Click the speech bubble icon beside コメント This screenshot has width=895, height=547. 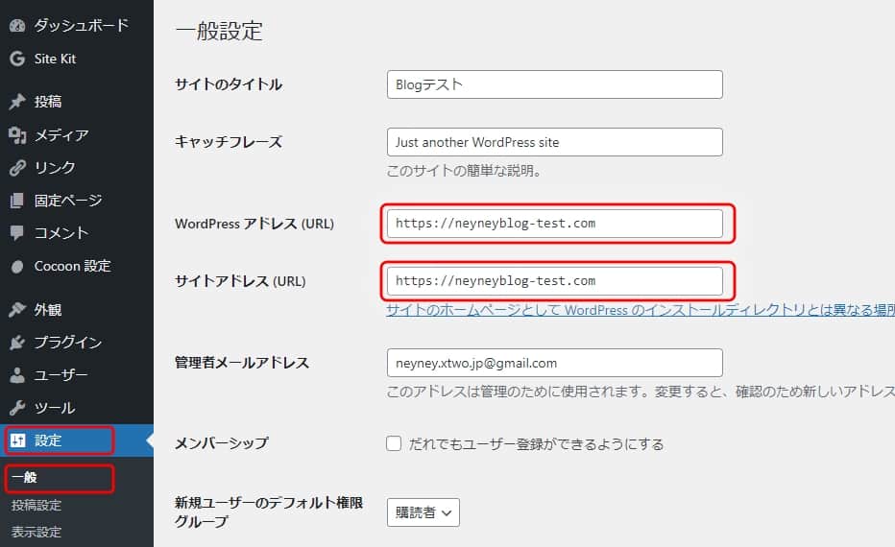(17, 233)
